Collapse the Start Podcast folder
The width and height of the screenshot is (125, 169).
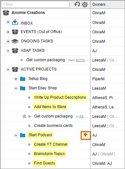click(x=16, y=135)
